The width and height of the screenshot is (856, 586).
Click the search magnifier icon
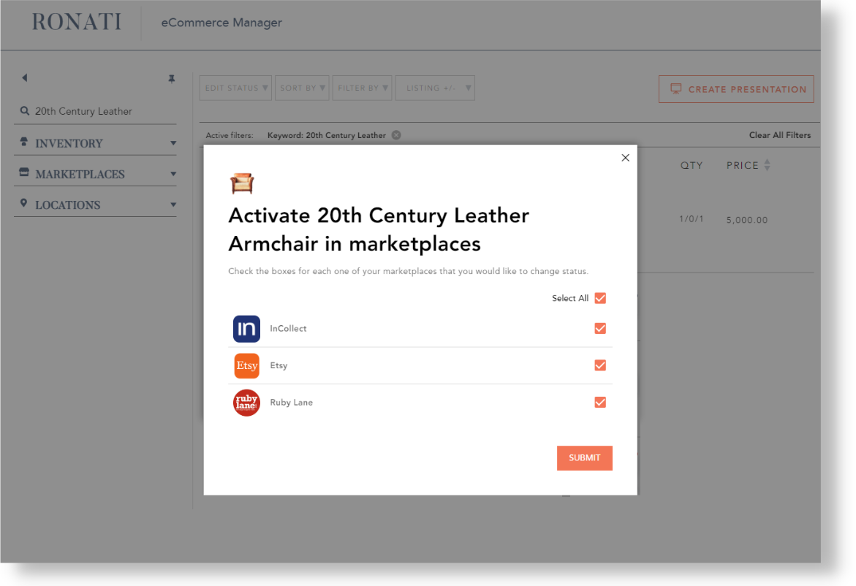point(25,111)
